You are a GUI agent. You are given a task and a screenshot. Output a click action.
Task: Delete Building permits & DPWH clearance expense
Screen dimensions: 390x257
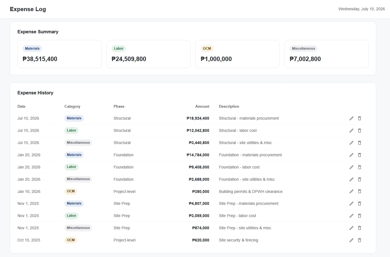pyautogui.click(x=359, y=191)
